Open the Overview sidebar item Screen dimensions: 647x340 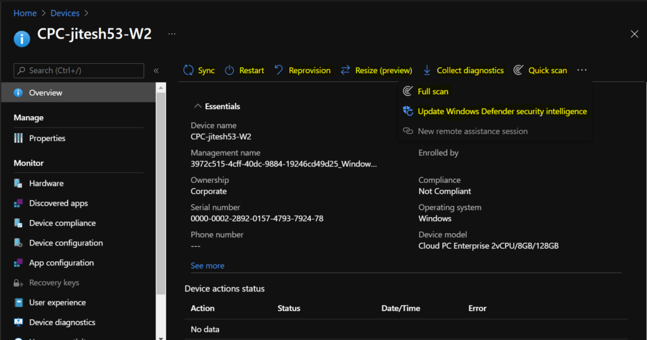pos(78,93)
